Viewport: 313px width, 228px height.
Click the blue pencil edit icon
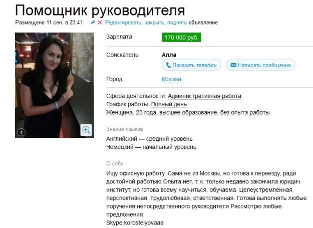(x=93, y=23)
